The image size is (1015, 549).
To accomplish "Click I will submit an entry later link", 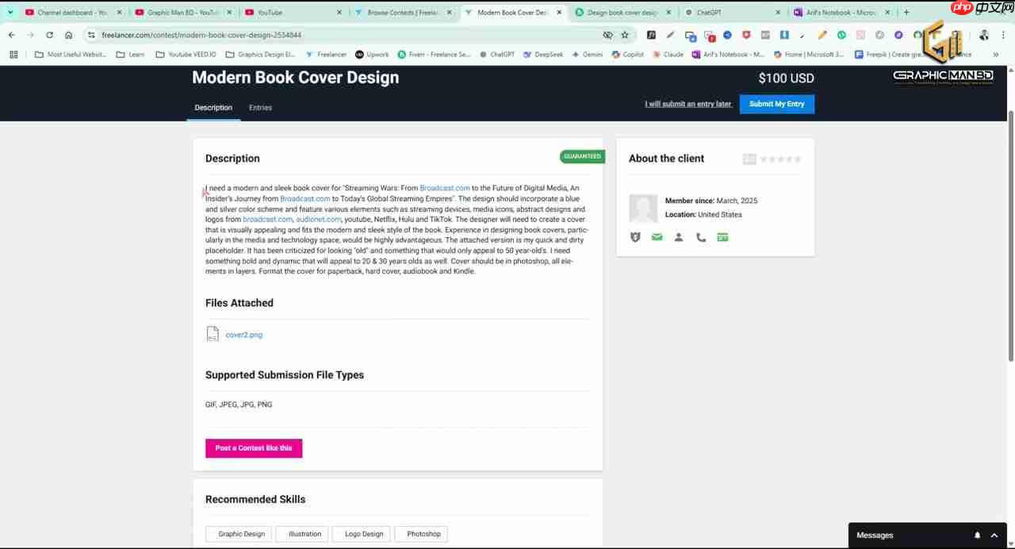I will tap(688, 104).
